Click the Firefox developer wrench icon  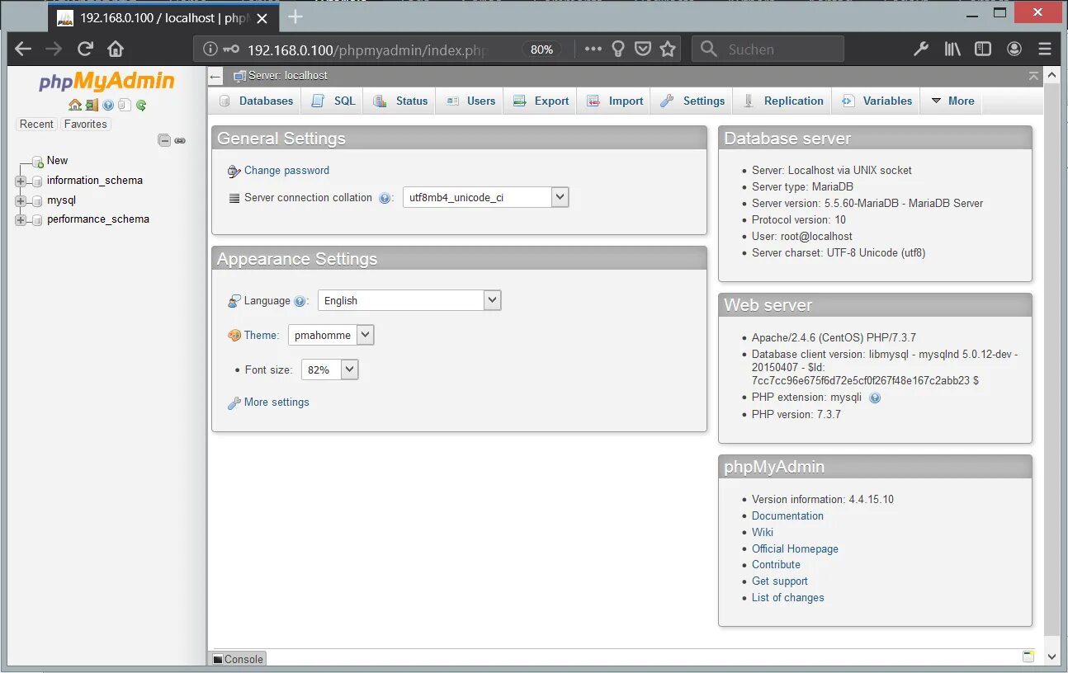click(x=921, y=49)
